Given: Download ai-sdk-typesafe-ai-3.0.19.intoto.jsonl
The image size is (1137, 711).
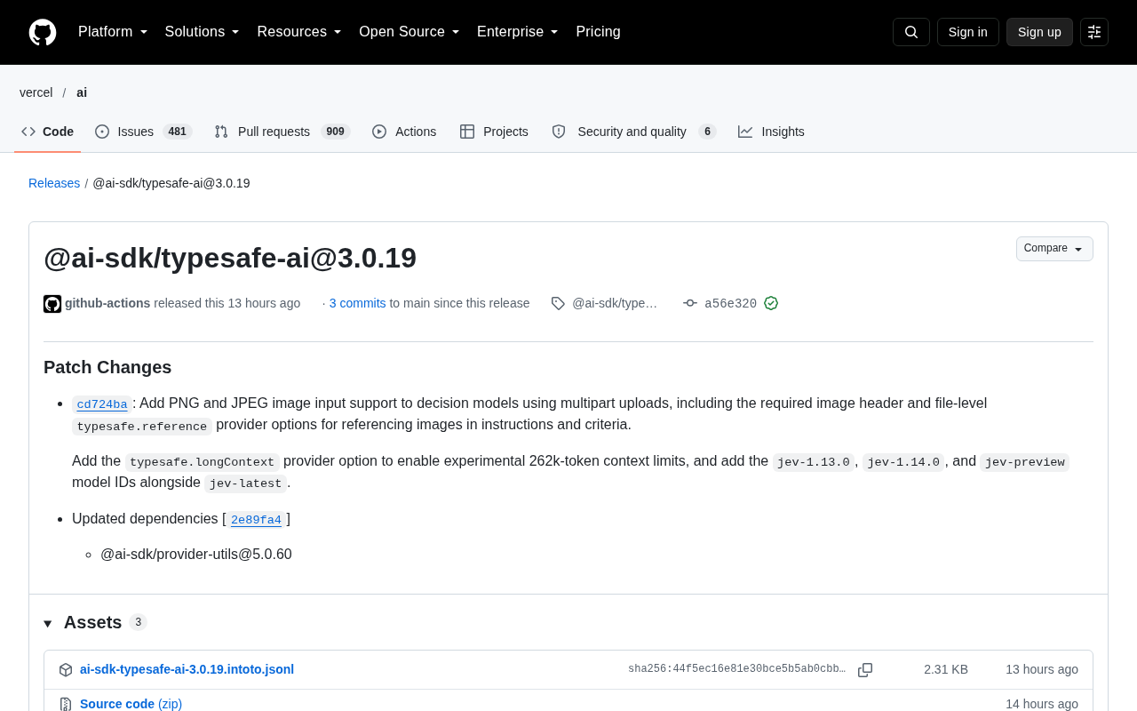Looking at the screenshot, I should click(x=187, y=669).
